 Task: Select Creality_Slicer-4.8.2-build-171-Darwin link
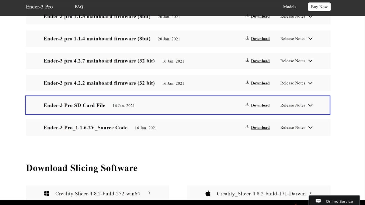coord(261,193)
